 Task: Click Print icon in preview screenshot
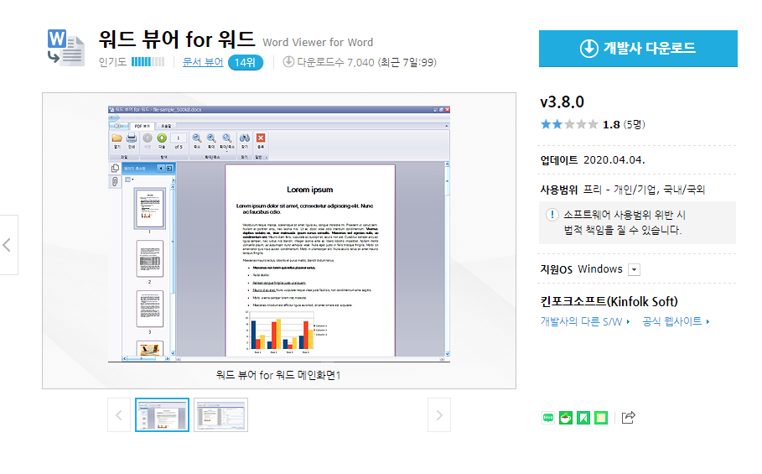point(132,140)
